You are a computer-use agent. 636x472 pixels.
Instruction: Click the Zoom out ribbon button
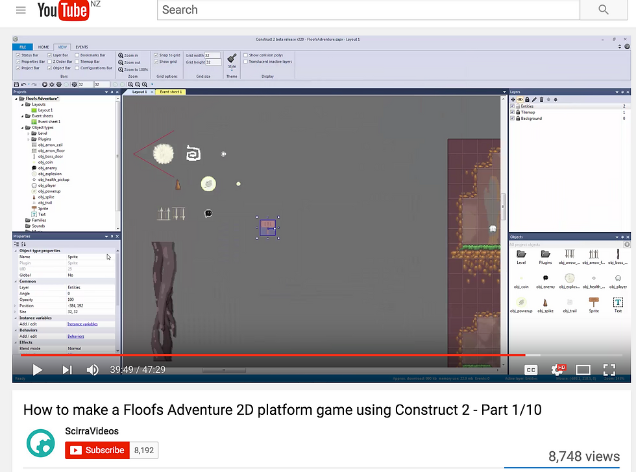[x=129, y=62]
